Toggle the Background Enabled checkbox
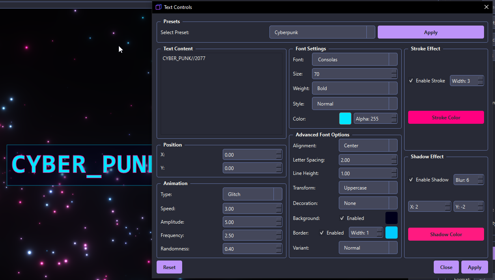 [x=342, y=218]
